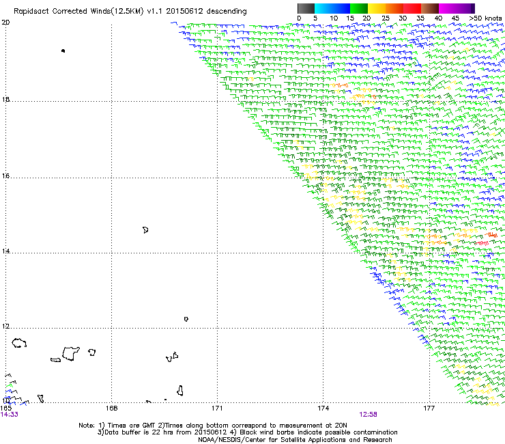Pick the orange 25-30 knots color band
Viewport: 505px width, 444px height.
tap(394, 8)
